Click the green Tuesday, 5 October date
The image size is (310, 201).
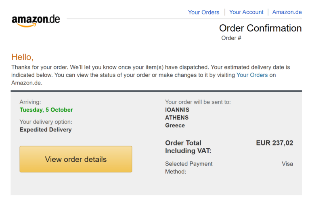[46, 110]
